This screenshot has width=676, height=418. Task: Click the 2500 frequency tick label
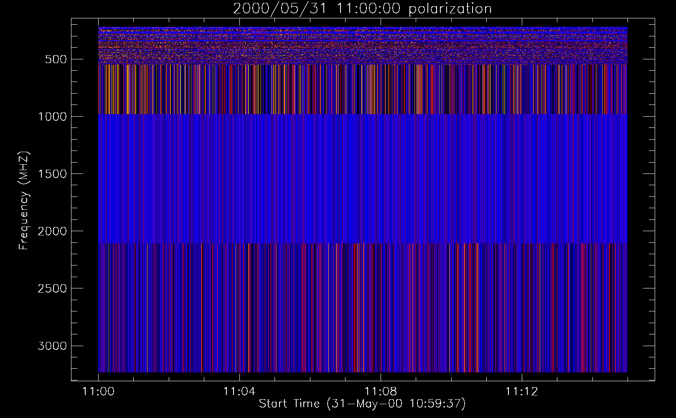(52, 288)
